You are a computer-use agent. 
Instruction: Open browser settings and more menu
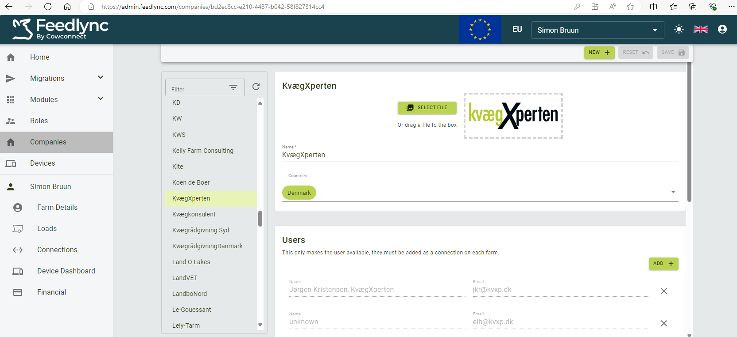pos(731,7)
